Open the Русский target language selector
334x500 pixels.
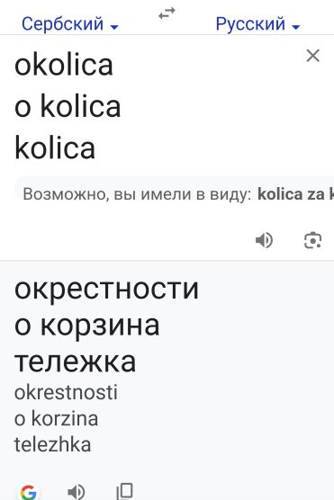click(x=257, y=24)
